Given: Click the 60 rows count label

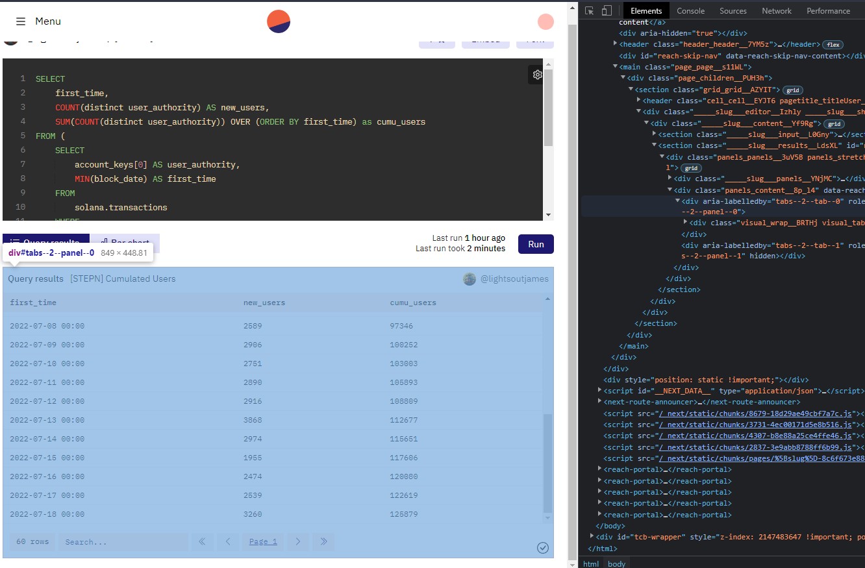Looking at the screenshot, I should [32, 541].
